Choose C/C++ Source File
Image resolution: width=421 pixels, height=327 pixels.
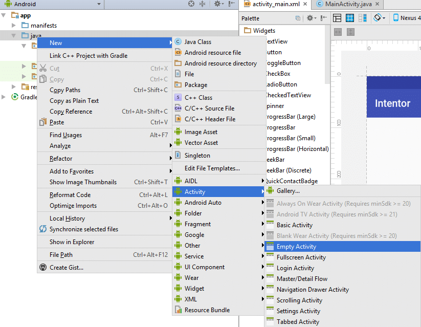(219, 108)
